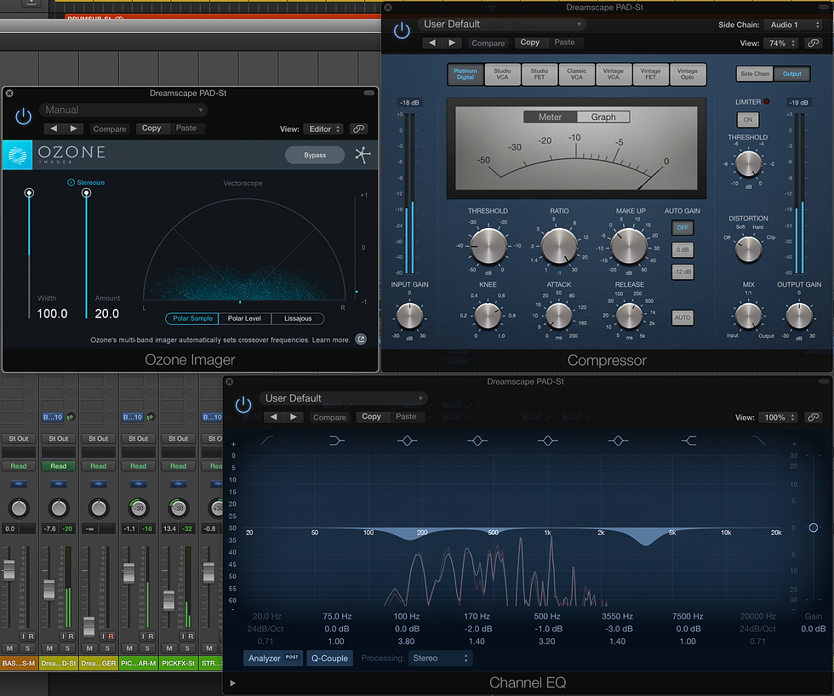The width and height of the screenshot is (834, 696).
Task: Set Auto Gain to -12 dB
Action: tap(683, 272)
